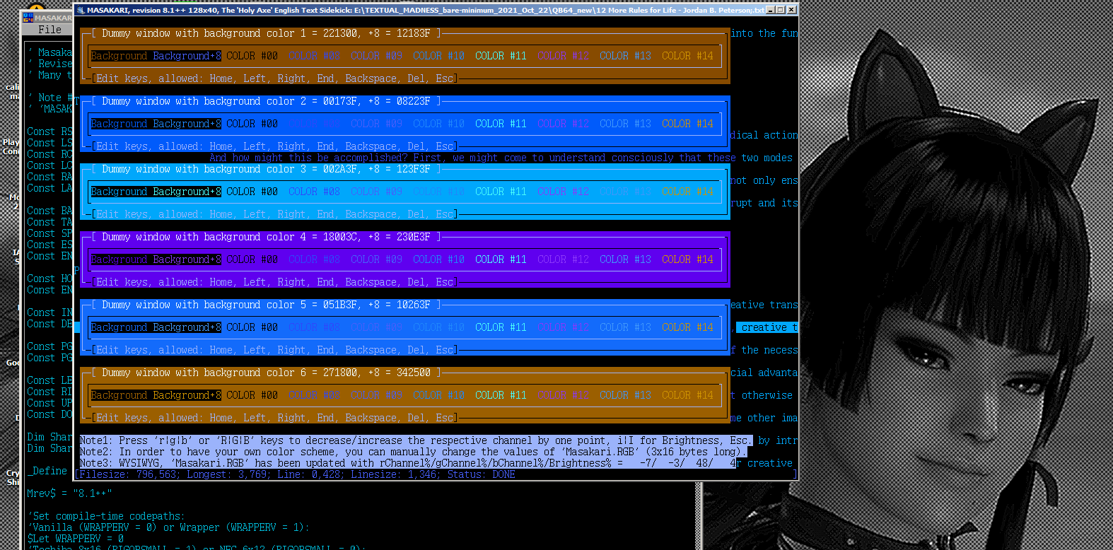Click 'COLOR #14' in dummy window 3
Image resolution: width=1113 pixels, height=550 pixels.
coord(687,192)
